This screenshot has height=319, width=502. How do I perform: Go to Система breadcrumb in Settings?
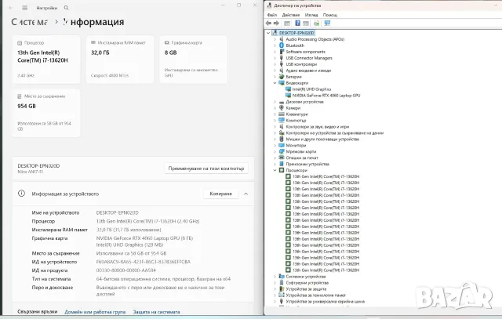(x=30, y=22)
